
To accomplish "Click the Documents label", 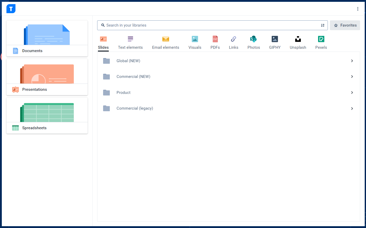I will point(32,51).
